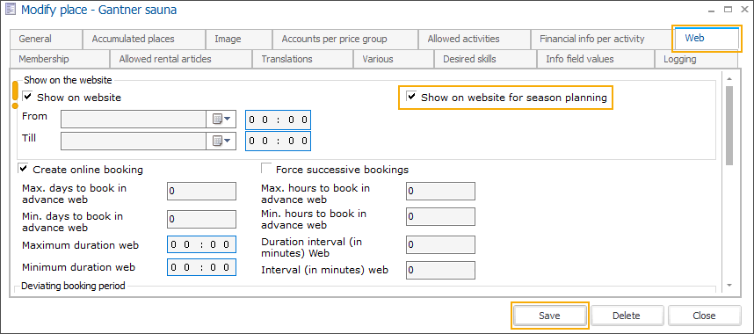Open the Desired skills tab
Screen dimensions: 754x334
click(x=486, y=59)
